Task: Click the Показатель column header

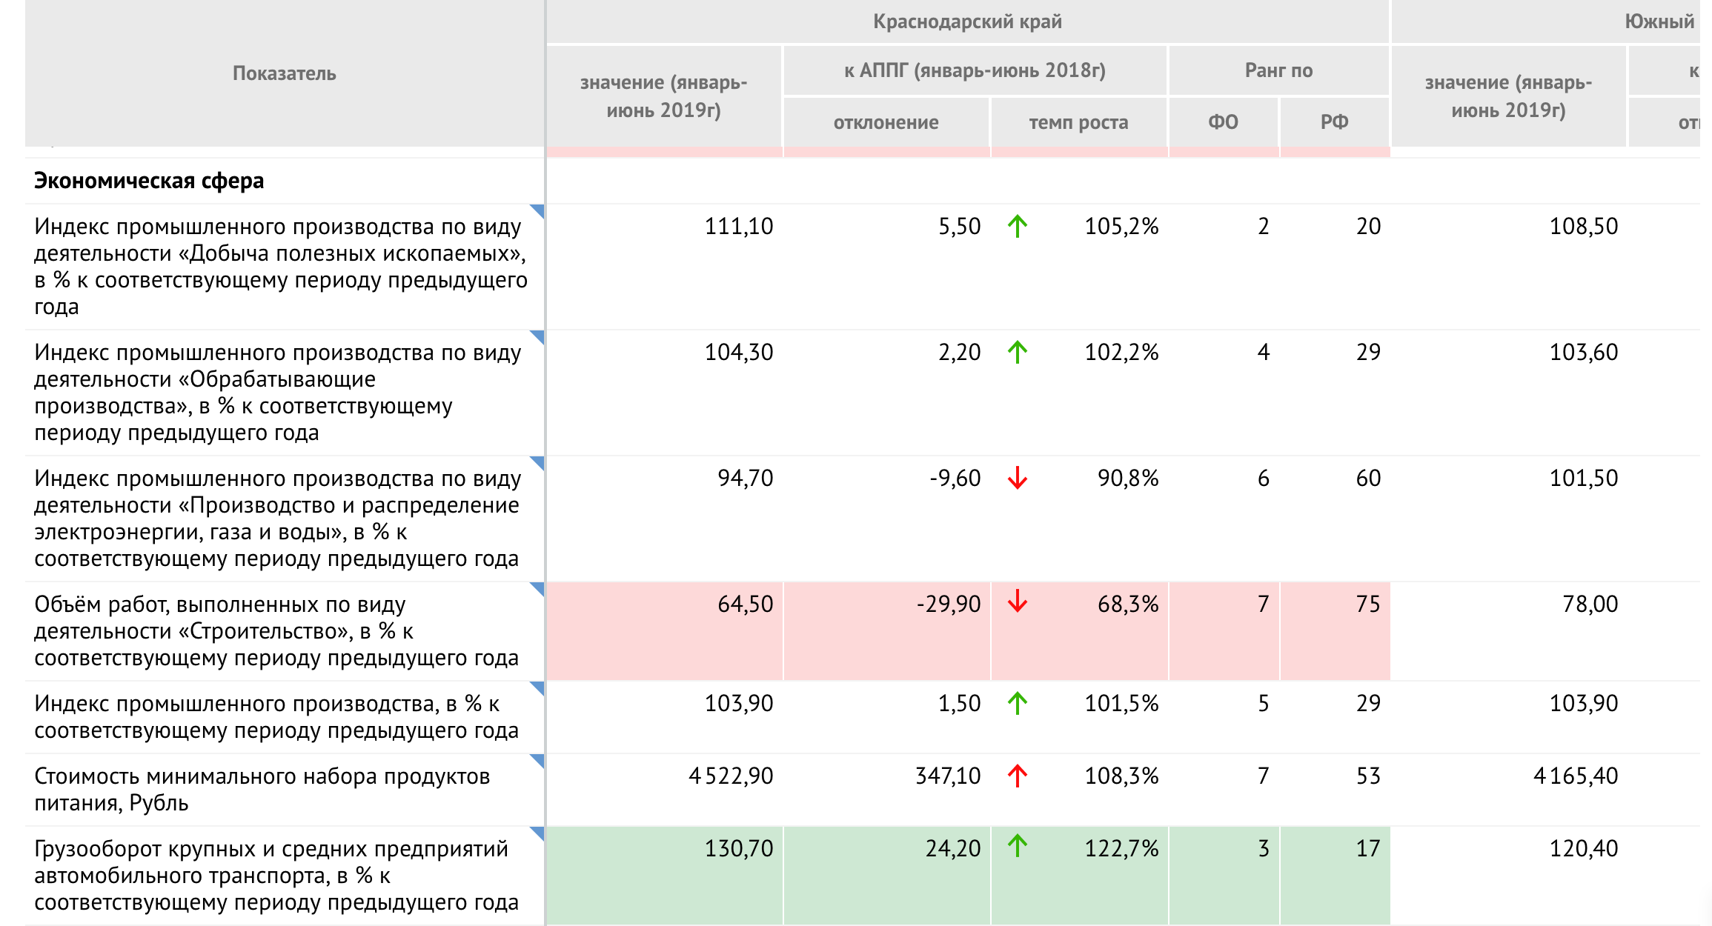Action: pos(285,73)
